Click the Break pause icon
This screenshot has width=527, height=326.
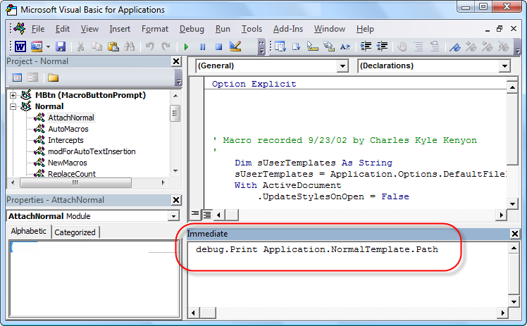(x=202, y=46)
